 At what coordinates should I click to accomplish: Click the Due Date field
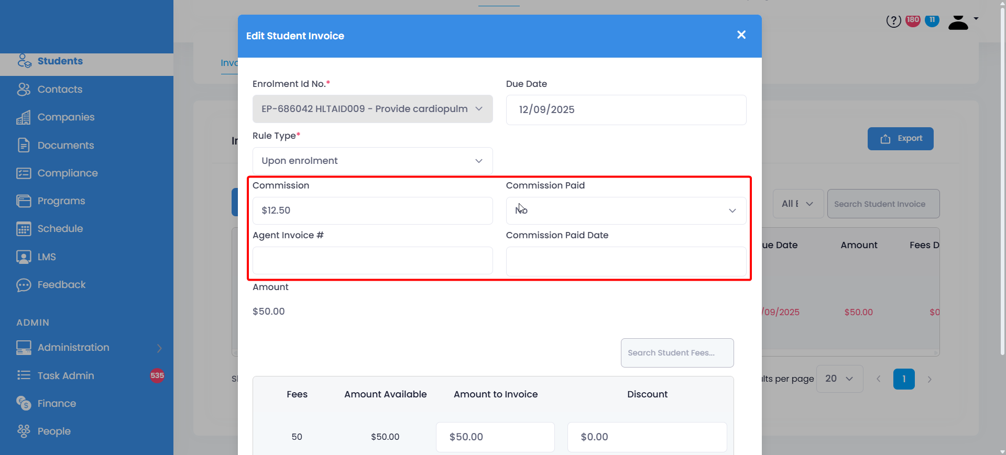click(626, 110)
